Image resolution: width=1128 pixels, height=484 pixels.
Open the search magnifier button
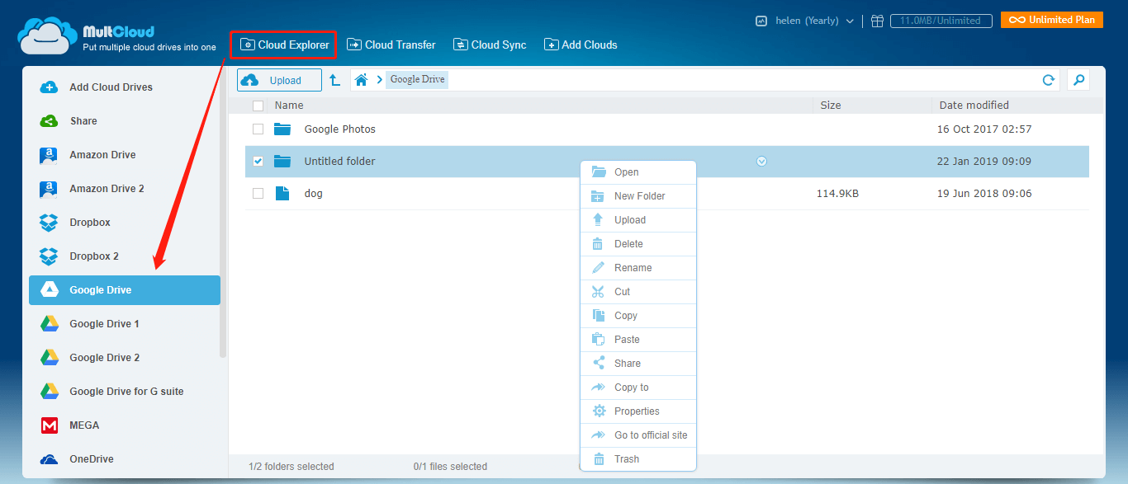click(x=1078, y=80)
